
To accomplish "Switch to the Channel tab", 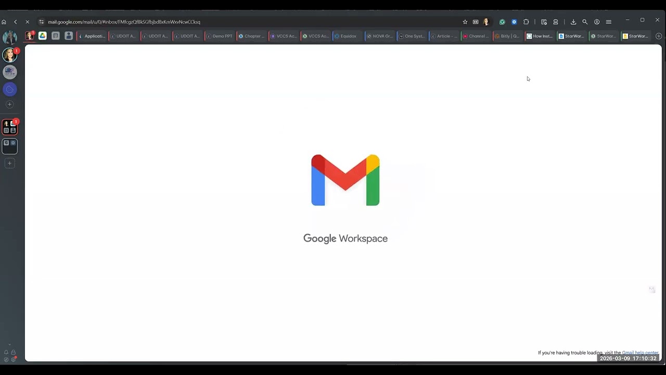I will [476, 36].
